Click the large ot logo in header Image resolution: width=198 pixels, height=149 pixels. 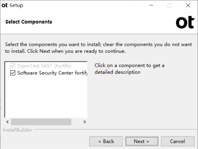(x=185, y=22)
